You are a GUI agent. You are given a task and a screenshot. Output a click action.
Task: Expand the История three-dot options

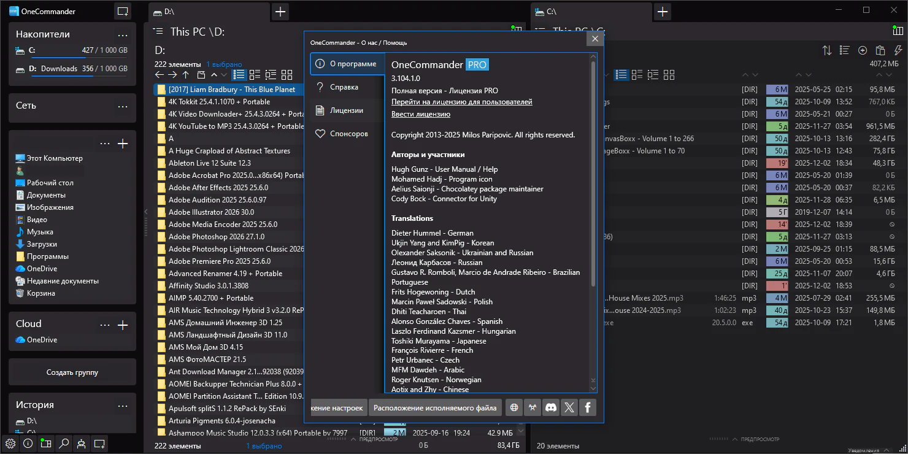(123, 406)
